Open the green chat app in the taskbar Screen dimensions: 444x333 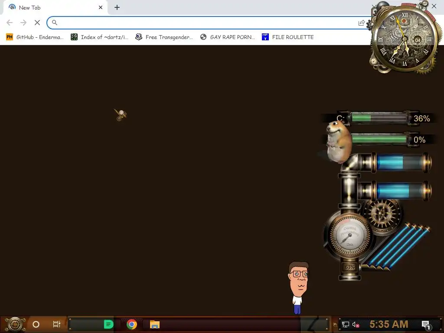coord(108,324)
